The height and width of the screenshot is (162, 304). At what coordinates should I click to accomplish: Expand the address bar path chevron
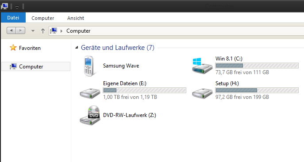[62, 31]
